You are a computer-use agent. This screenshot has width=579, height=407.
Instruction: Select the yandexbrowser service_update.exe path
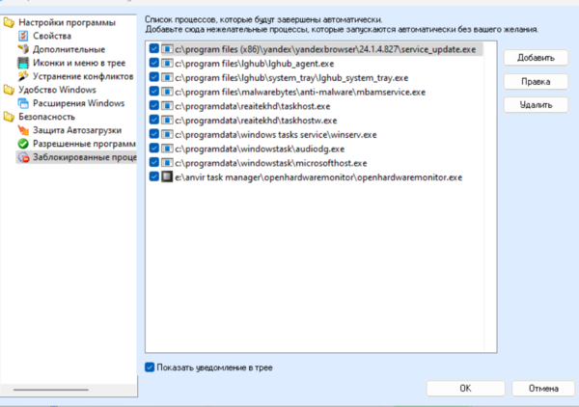[325, 49]
